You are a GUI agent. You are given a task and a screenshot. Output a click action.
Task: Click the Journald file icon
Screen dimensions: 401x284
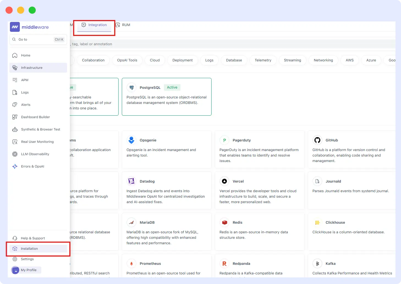tap(317, 181)
